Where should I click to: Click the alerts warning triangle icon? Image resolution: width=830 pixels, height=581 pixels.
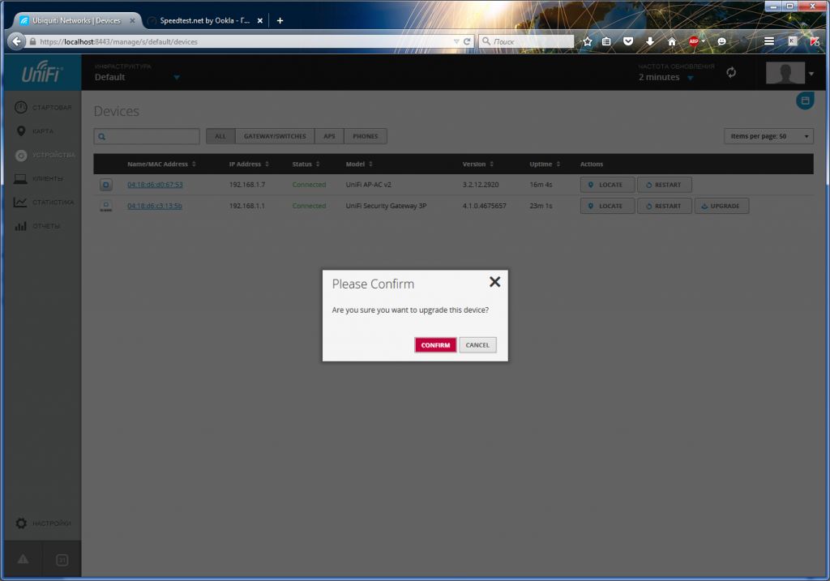click(23, 560)
